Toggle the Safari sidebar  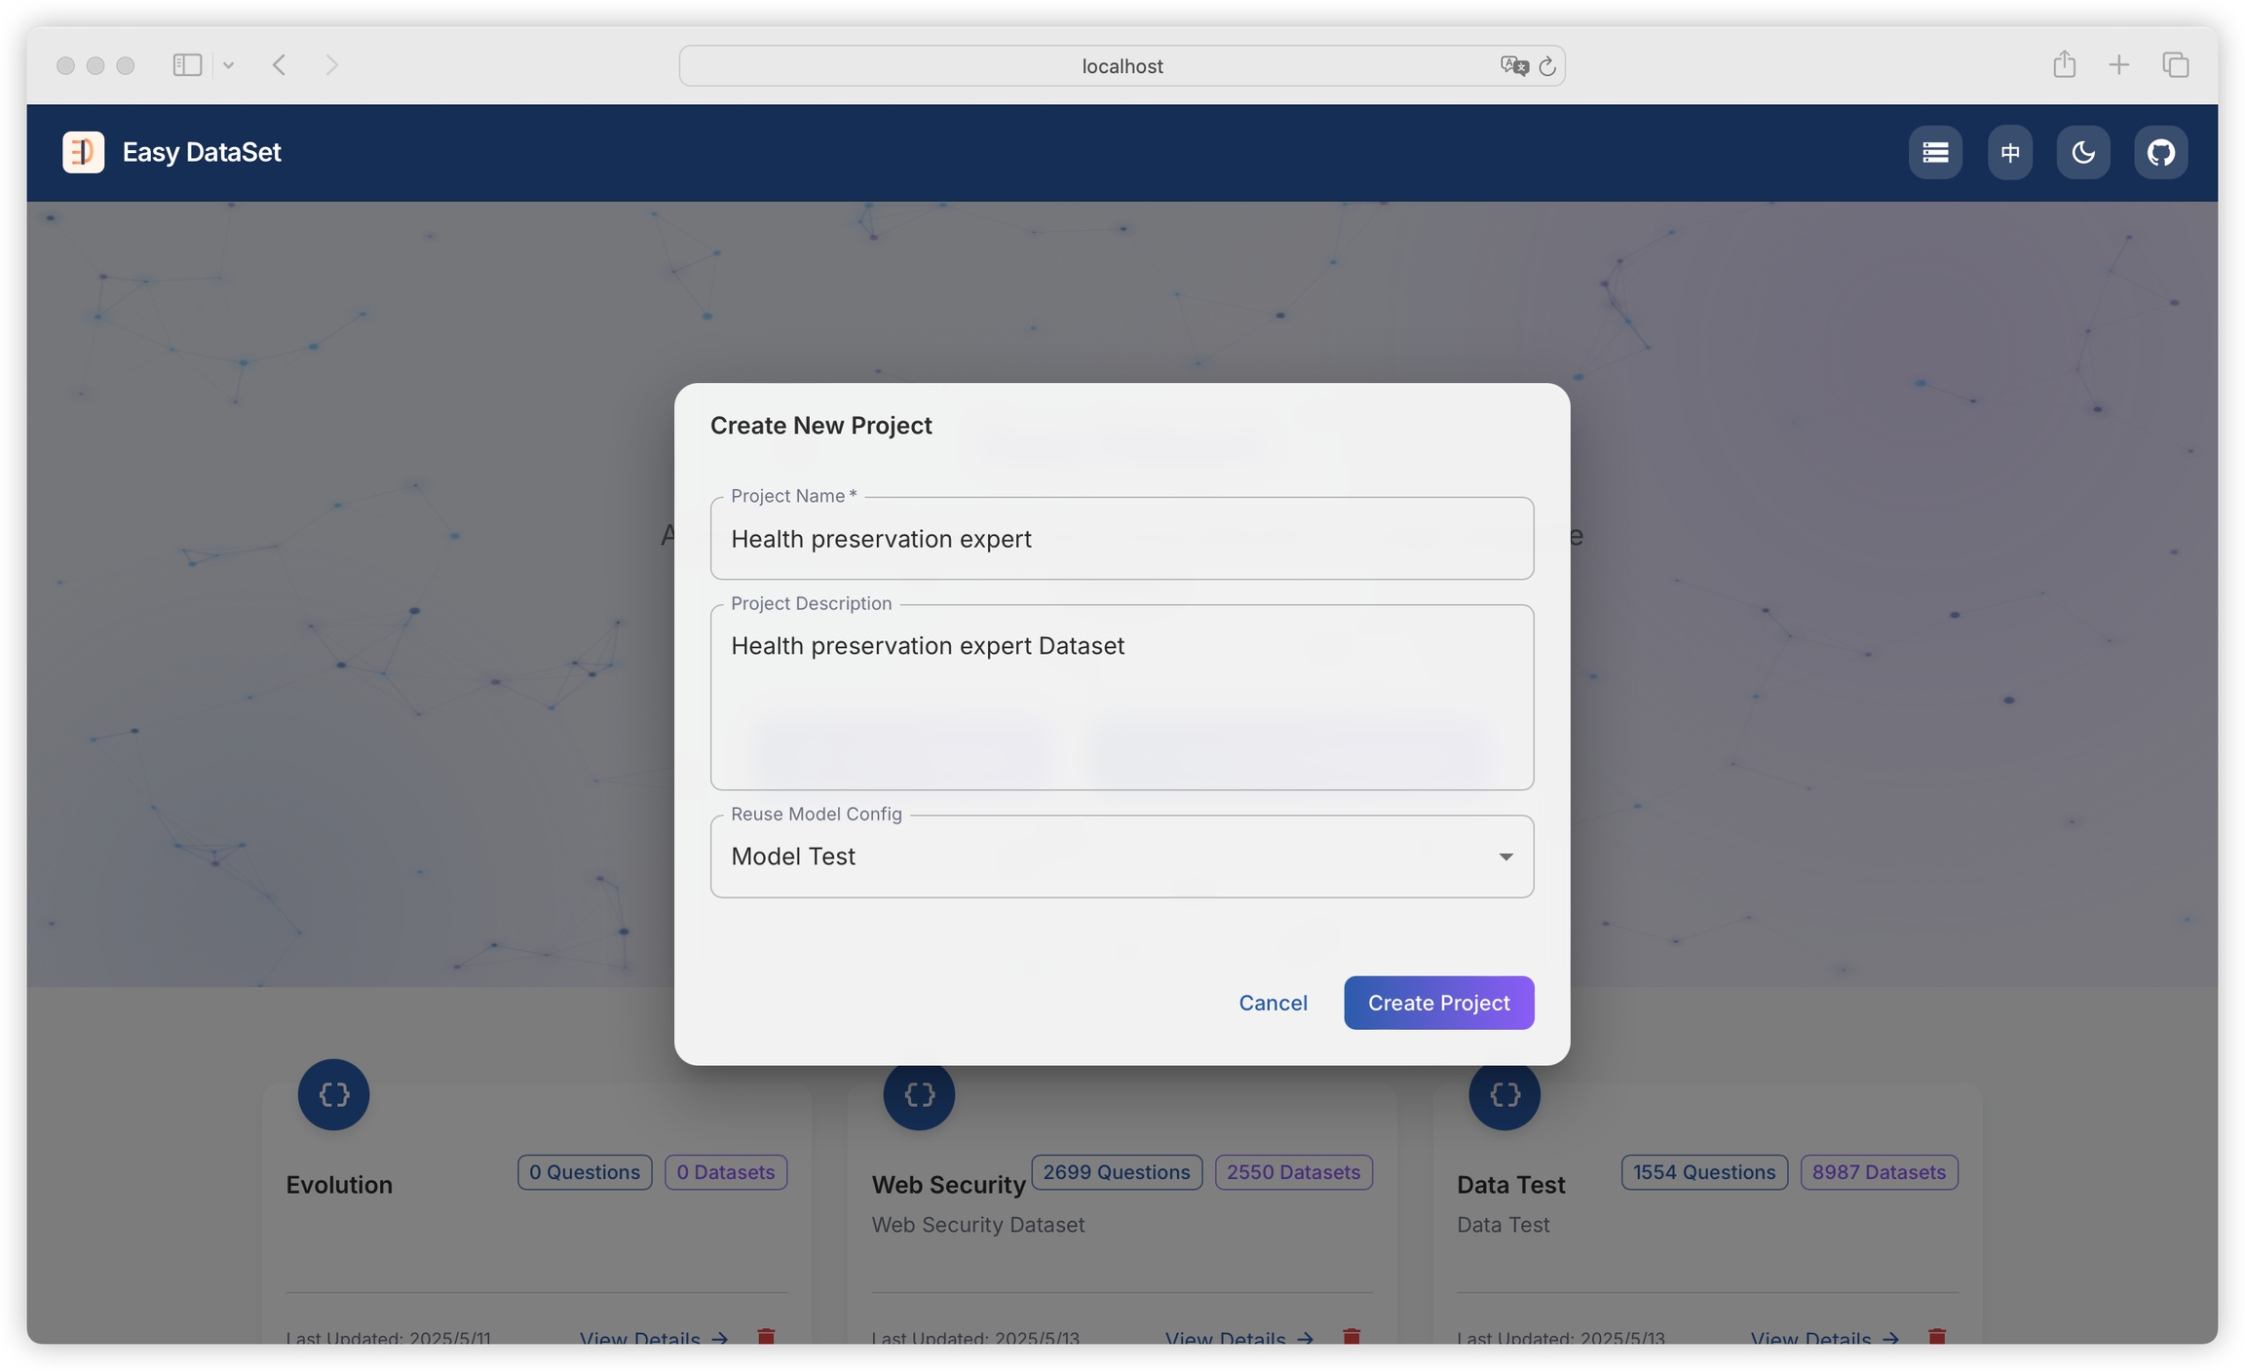coord(187,64)
